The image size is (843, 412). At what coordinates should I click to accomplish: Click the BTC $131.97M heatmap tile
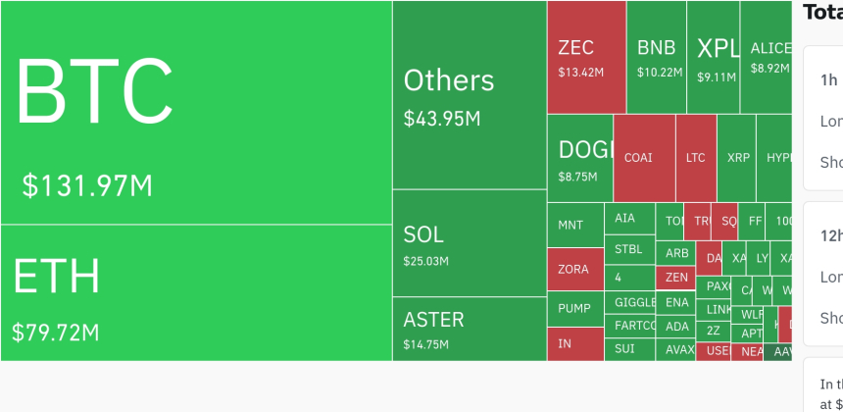196,113
